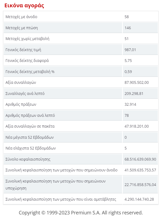Select the row about μετοχών που σημειώνουν υποχώρηση

tap(81, 185)
